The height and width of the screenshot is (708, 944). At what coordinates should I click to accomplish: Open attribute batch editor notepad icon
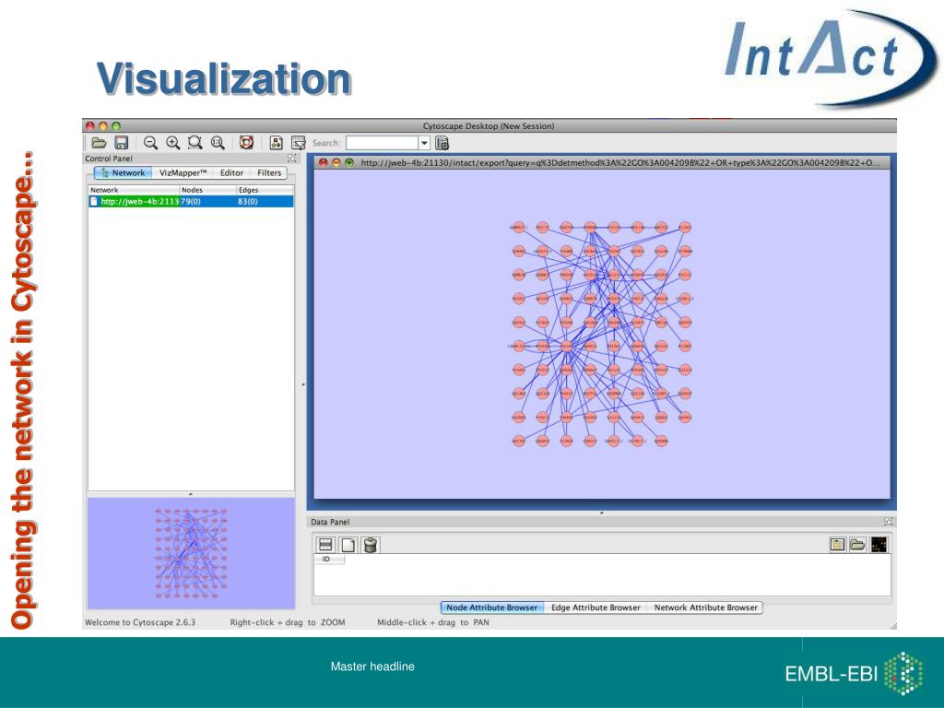[837, 545]
